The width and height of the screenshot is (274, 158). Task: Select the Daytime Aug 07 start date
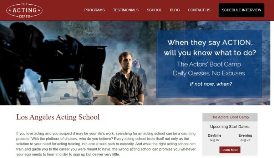click(214, 138)
